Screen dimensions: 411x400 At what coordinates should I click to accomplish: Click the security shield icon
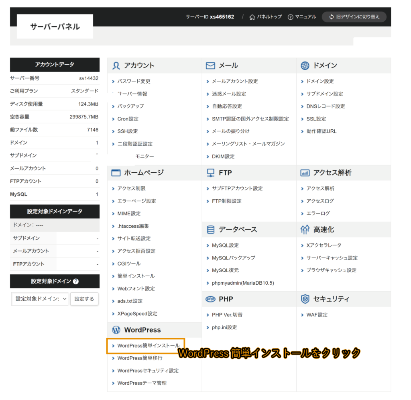[305, 299]
